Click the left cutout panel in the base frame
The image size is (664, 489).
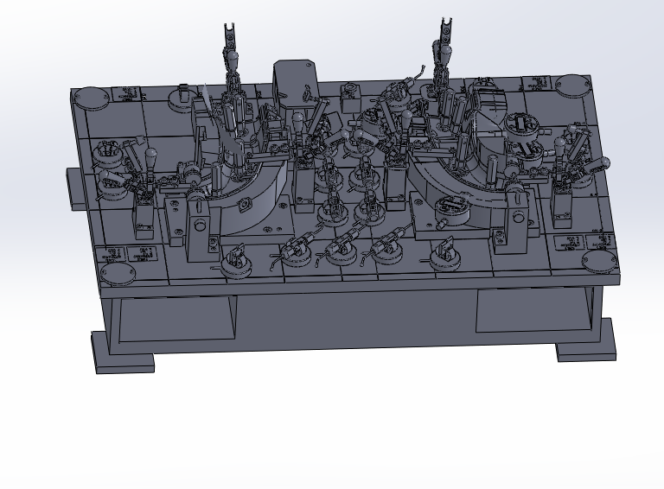tap(177, 319)
